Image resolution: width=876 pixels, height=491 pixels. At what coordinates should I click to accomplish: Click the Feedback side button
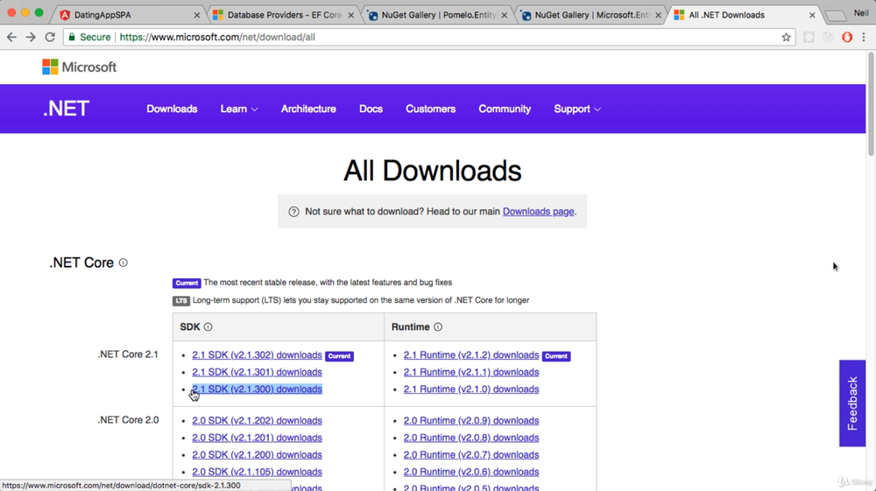[x=852, y=403]
